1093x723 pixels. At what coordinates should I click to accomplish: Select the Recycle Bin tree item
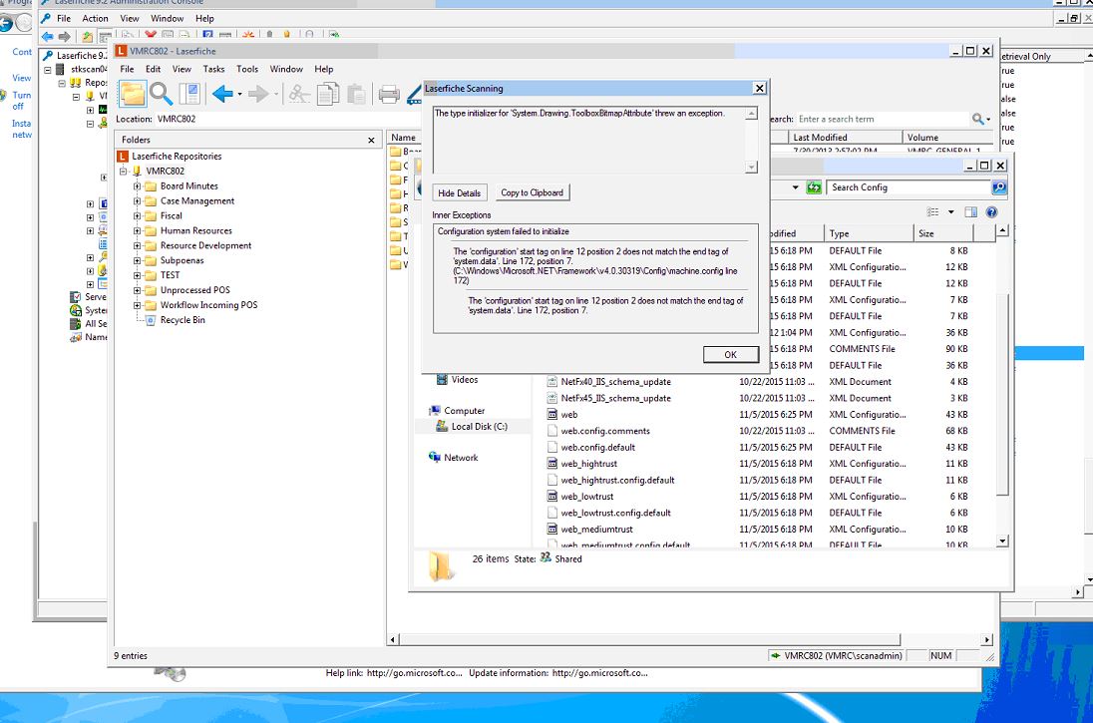pos(182,320)
